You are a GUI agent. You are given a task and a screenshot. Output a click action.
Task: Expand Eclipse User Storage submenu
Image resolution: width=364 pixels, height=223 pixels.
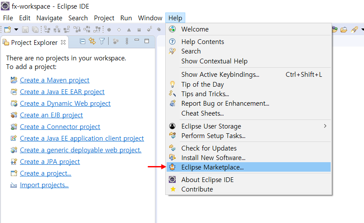[248, 126]
